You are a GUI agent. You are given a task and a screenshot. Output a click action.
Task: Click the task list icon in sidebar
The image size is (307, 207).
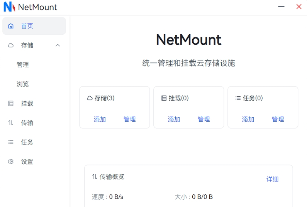[11, 142]
